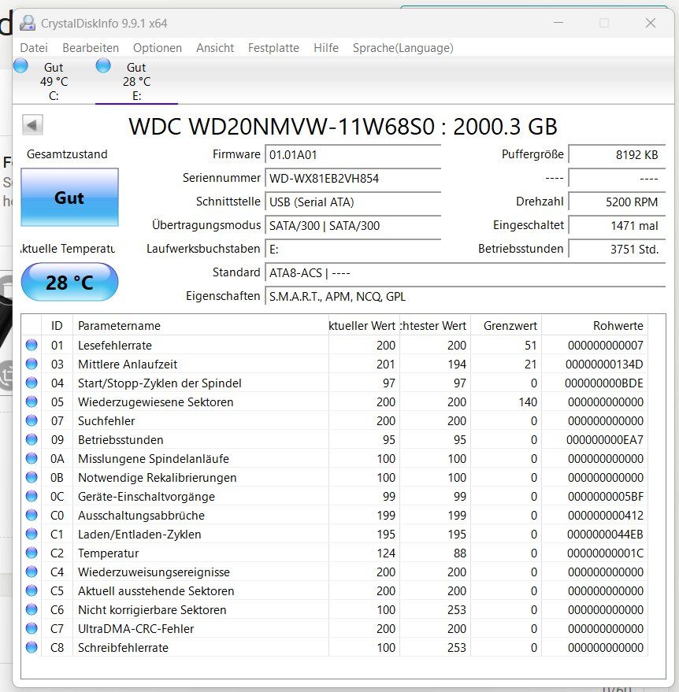The height and width of the screenshot is (692, 679).
Task: Select the Lesefehlerrate parameter name
Action: coord(115,345)
